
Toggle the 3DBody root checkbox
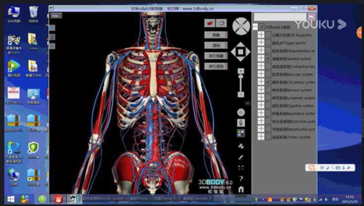(x=261, y=27)
